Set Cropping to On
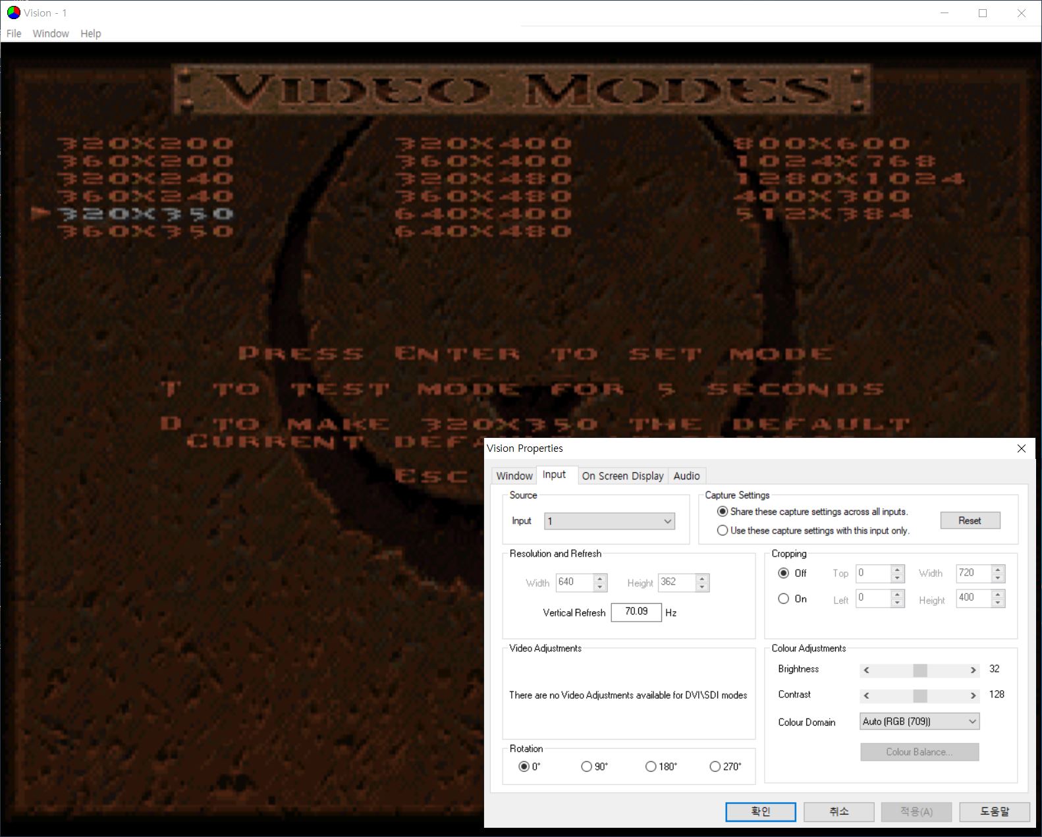The image size is (1042, 837). pyautogui.click(x=784, y=599)
